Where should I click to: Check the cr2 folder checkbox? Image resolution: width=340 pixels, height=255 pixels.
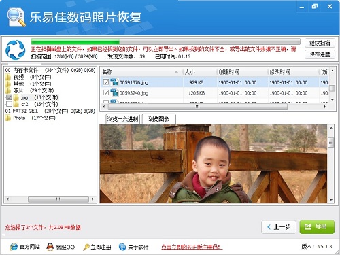[x=9, y=104]
